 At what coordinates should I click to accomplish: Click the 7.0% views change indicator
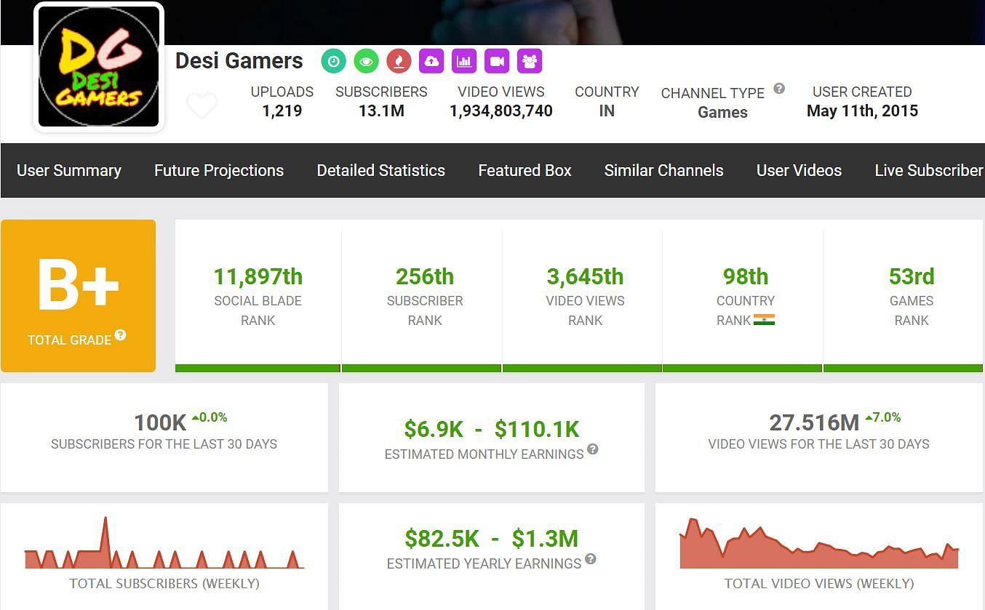[882, 417]
